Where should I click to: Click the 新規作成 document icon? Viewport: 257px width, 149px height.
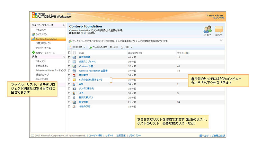click(x=71, y=47)
